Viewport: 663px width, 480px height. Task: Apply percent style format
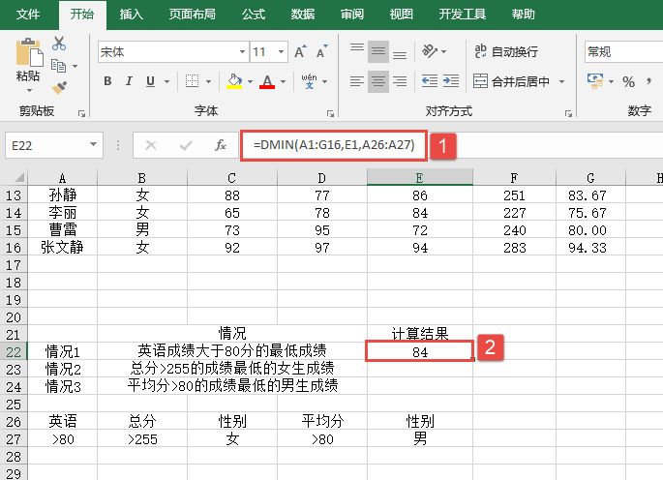click(x=628, y=81)
